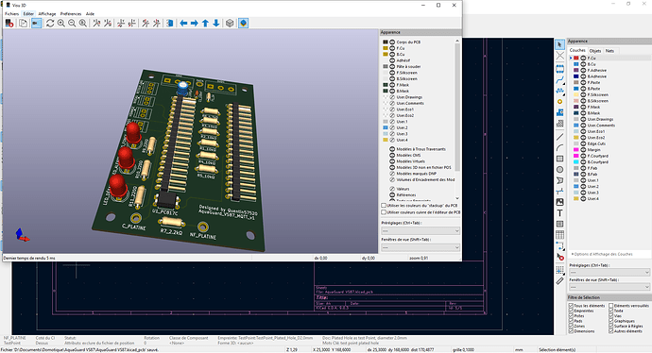The width and height of the screenshot is (652, 353).
Task: Choose the route tracks tool
Action: click(559, 80)
